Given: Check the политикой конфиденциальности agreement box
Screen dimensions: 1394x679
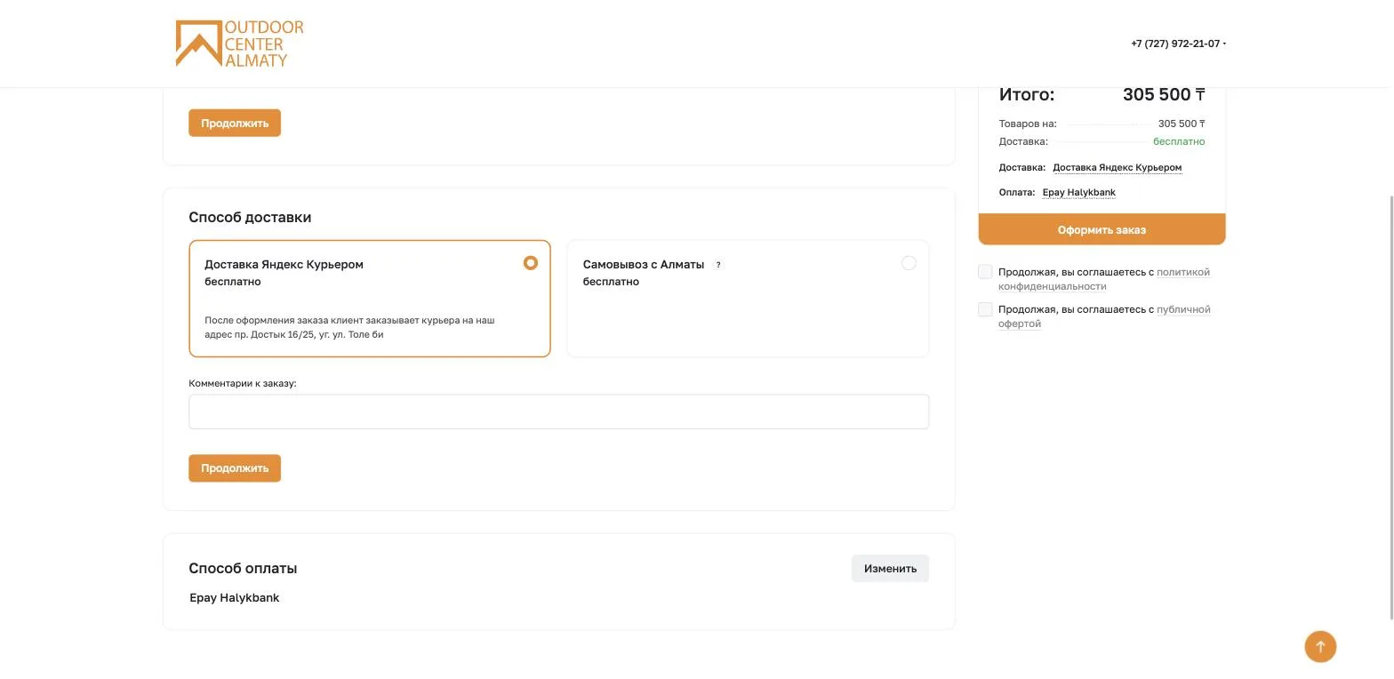Looking at the screenshot, I should pos(985,272).
